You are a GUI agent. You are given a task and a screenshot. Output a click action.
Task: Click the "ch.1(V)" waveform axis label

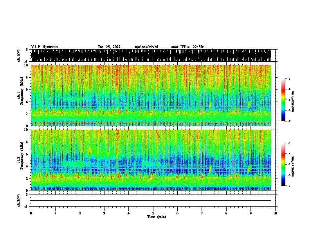(x=19, y=55)
